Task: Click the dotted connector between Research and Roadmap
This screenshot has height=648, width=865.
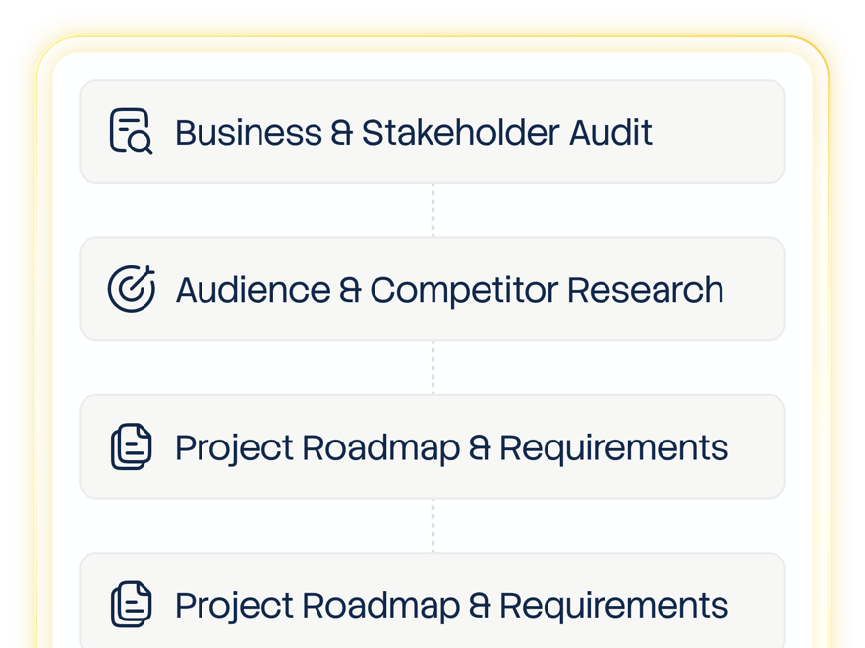Action: point(433,368)
